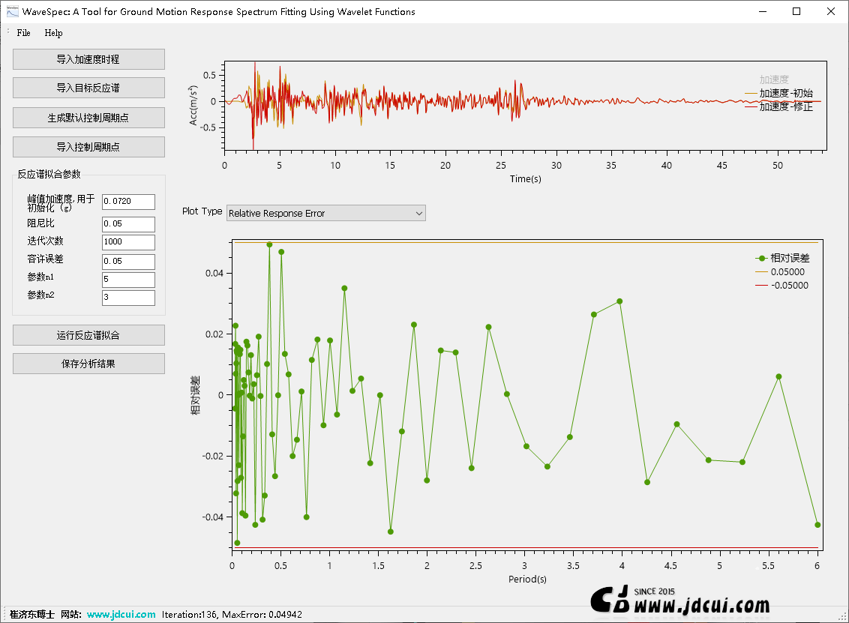This screenshot has height=623, width=849.
Task: Focus the 峰值加速度 input field
Action: click(x=128, y=202)
